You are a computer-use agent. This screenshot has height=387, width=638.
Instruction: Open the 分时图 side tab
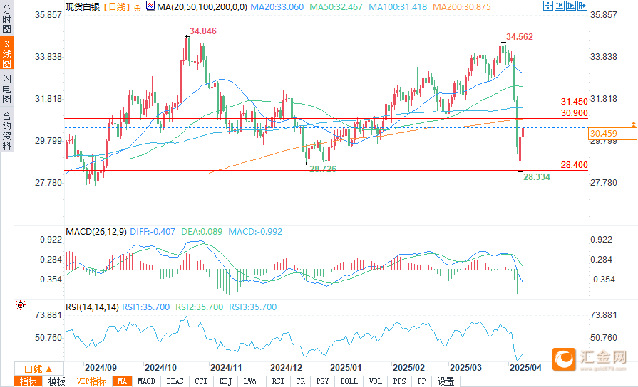click(6, 18)
